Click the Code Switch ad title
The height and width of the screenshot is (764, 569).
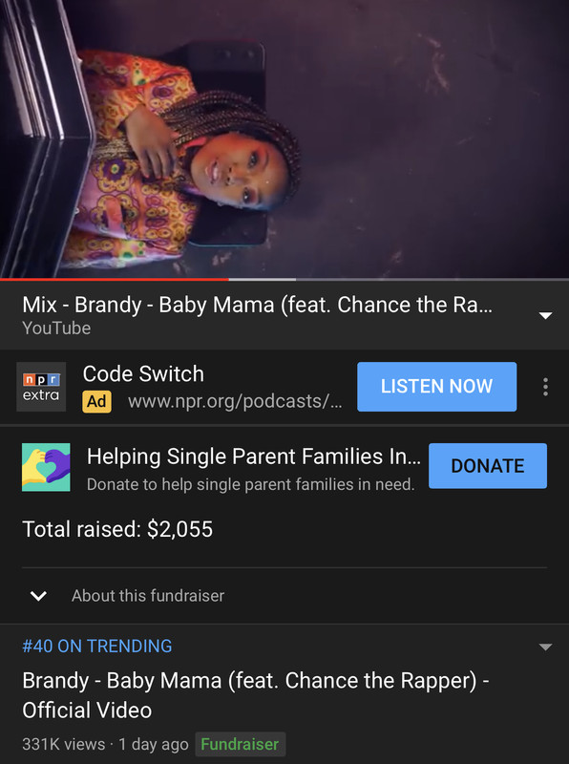tap(143, 374)
